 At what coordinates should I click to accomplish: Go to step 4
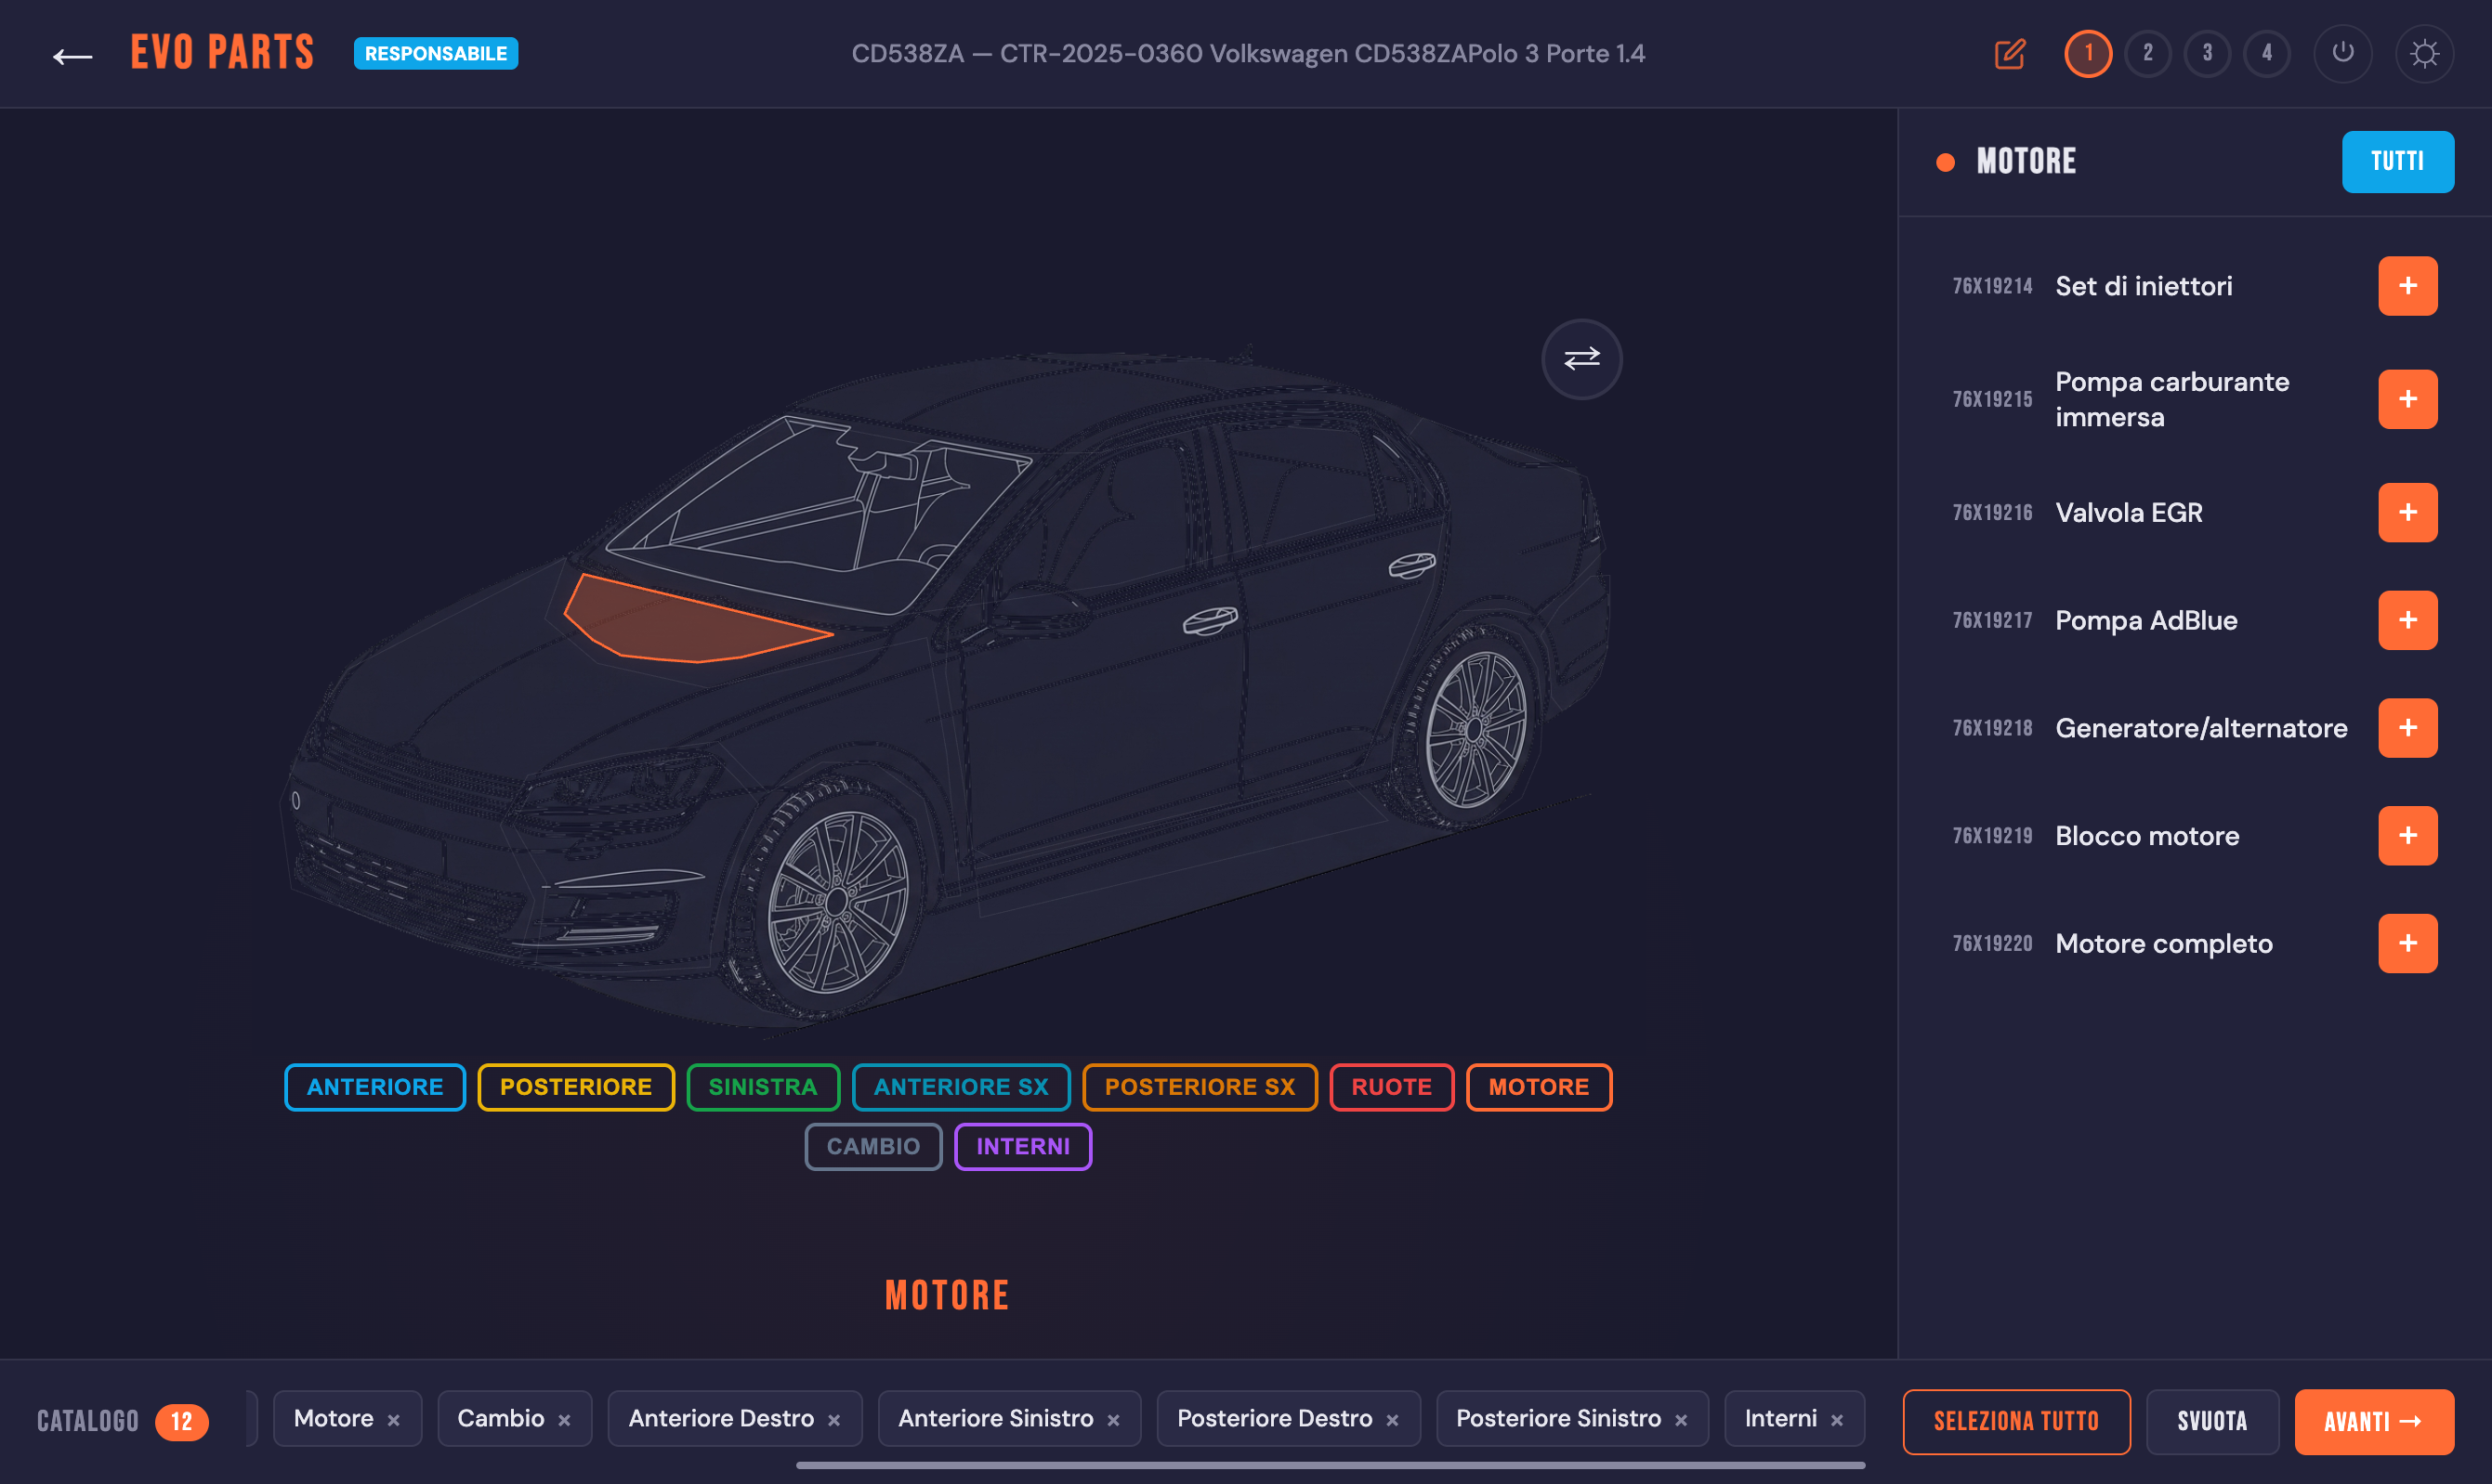click(x=2266, y=54)
